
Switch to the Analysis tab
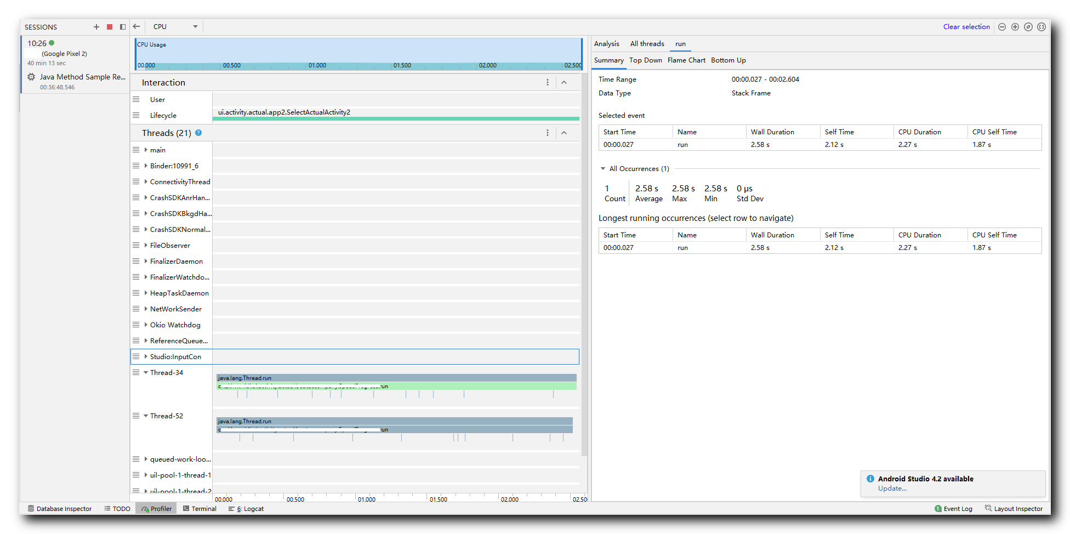click(606, 43)
